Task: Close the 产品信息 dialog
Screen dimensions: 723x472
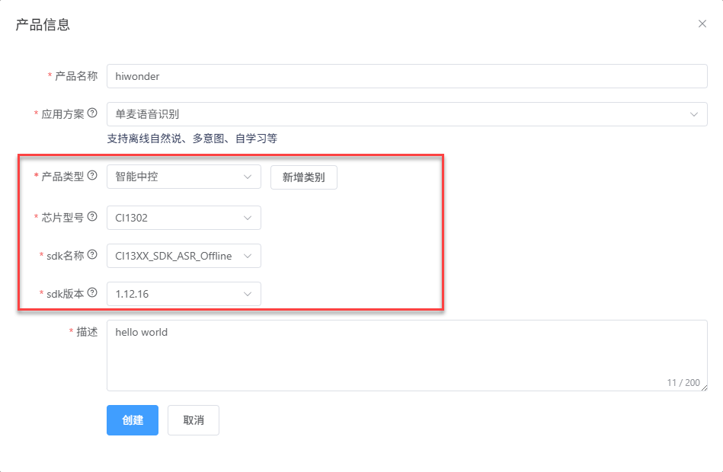Action: coord(702,24)
